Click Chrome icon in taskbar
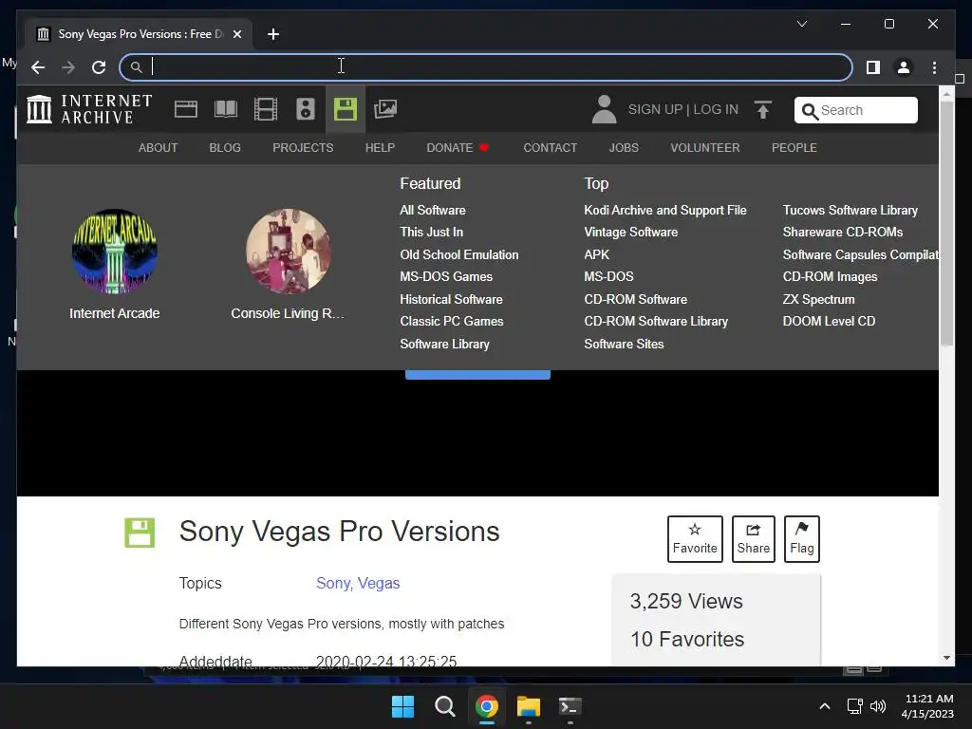This screenshot has width=972, height=729. 487,706
